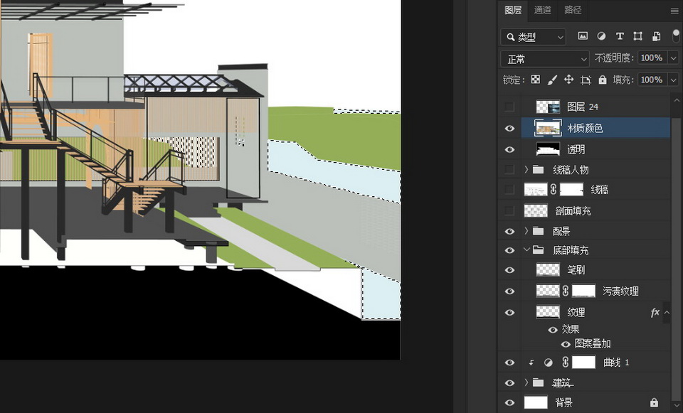Switch to the 通道 tab
This screenshot has height=413, width=683.
[x=543, y=10]
